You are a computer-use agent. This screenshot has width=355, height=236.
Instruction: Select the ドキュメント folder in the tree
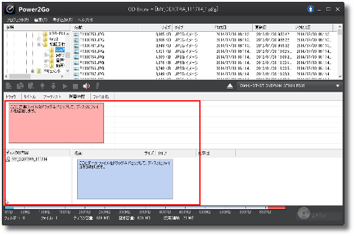pyautogui.click(x=52, y=71)
